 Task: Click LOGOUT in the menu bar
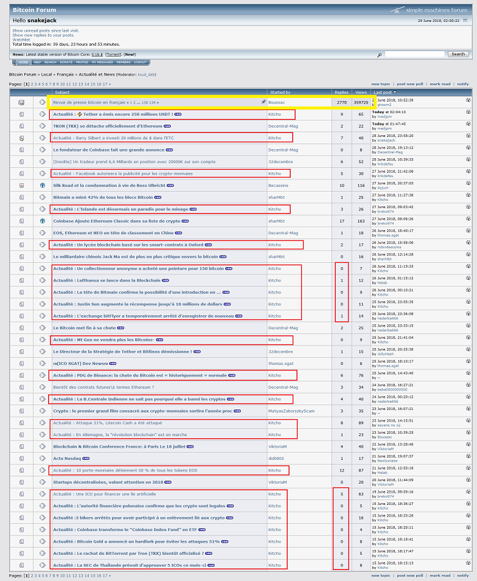(141, 62)
